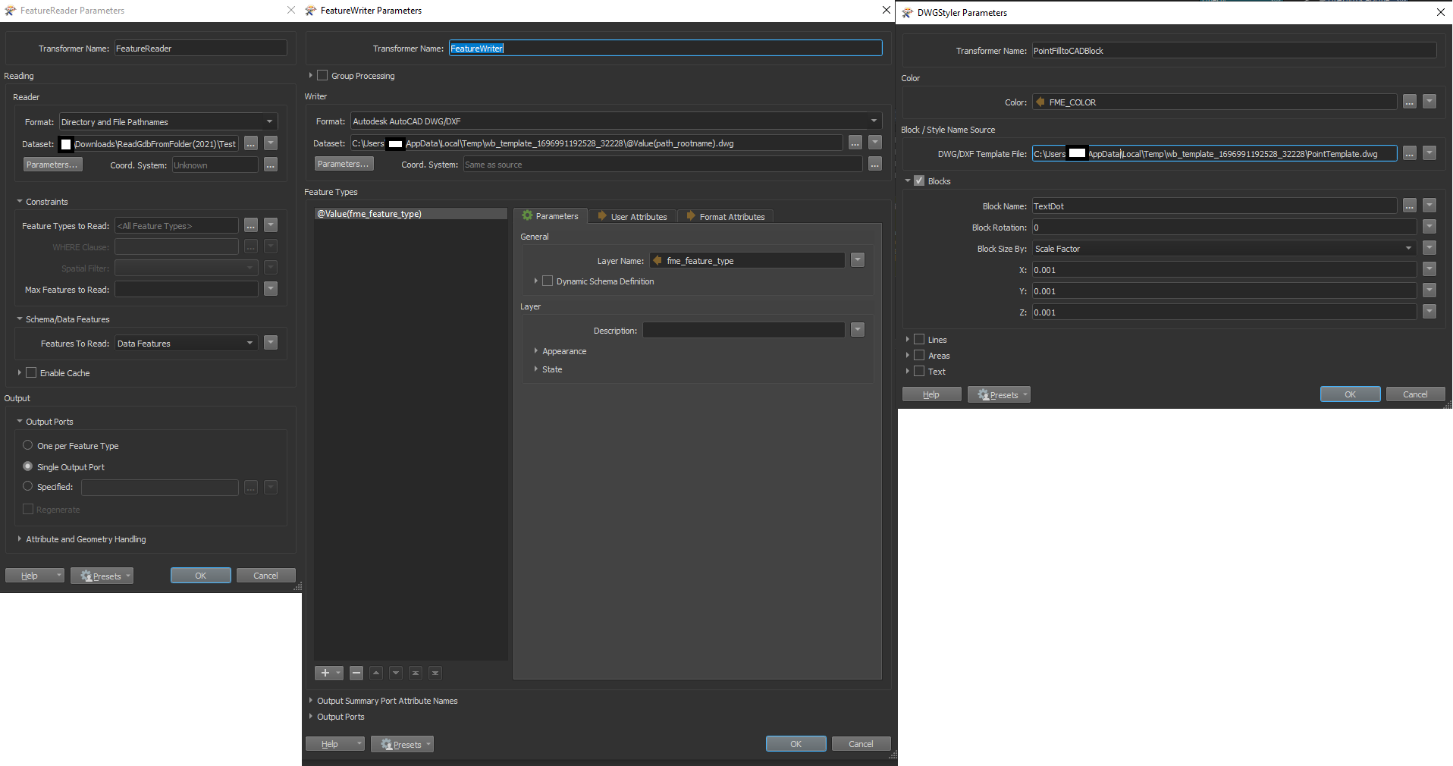Move the feature type to bottom
Screen dimensions: 1453x766
[x=435, y=673]
